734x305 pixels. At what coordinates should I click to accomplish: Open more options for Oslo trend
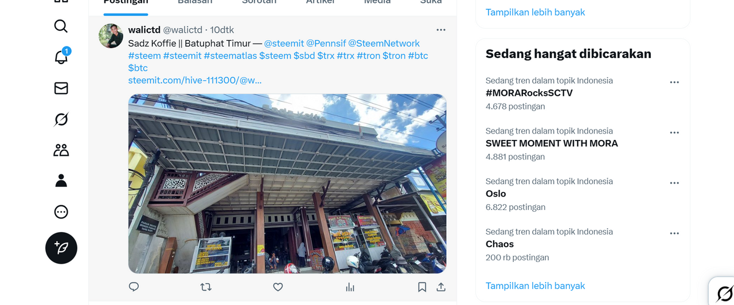click(x=674, y=183)
